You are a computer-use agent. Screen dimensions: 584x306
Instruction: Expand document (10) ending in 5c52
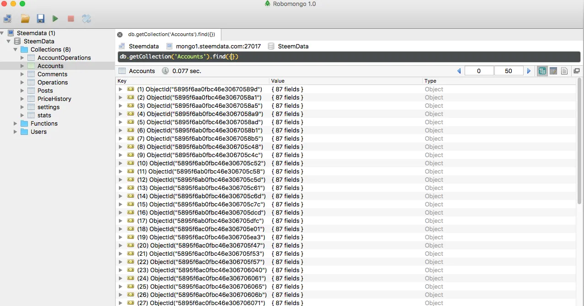(x=121, y=163)
